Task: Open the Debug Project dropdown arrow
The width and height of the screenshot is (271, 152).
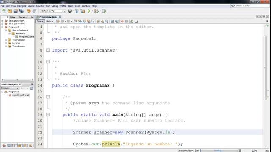Action: point(100,11)
